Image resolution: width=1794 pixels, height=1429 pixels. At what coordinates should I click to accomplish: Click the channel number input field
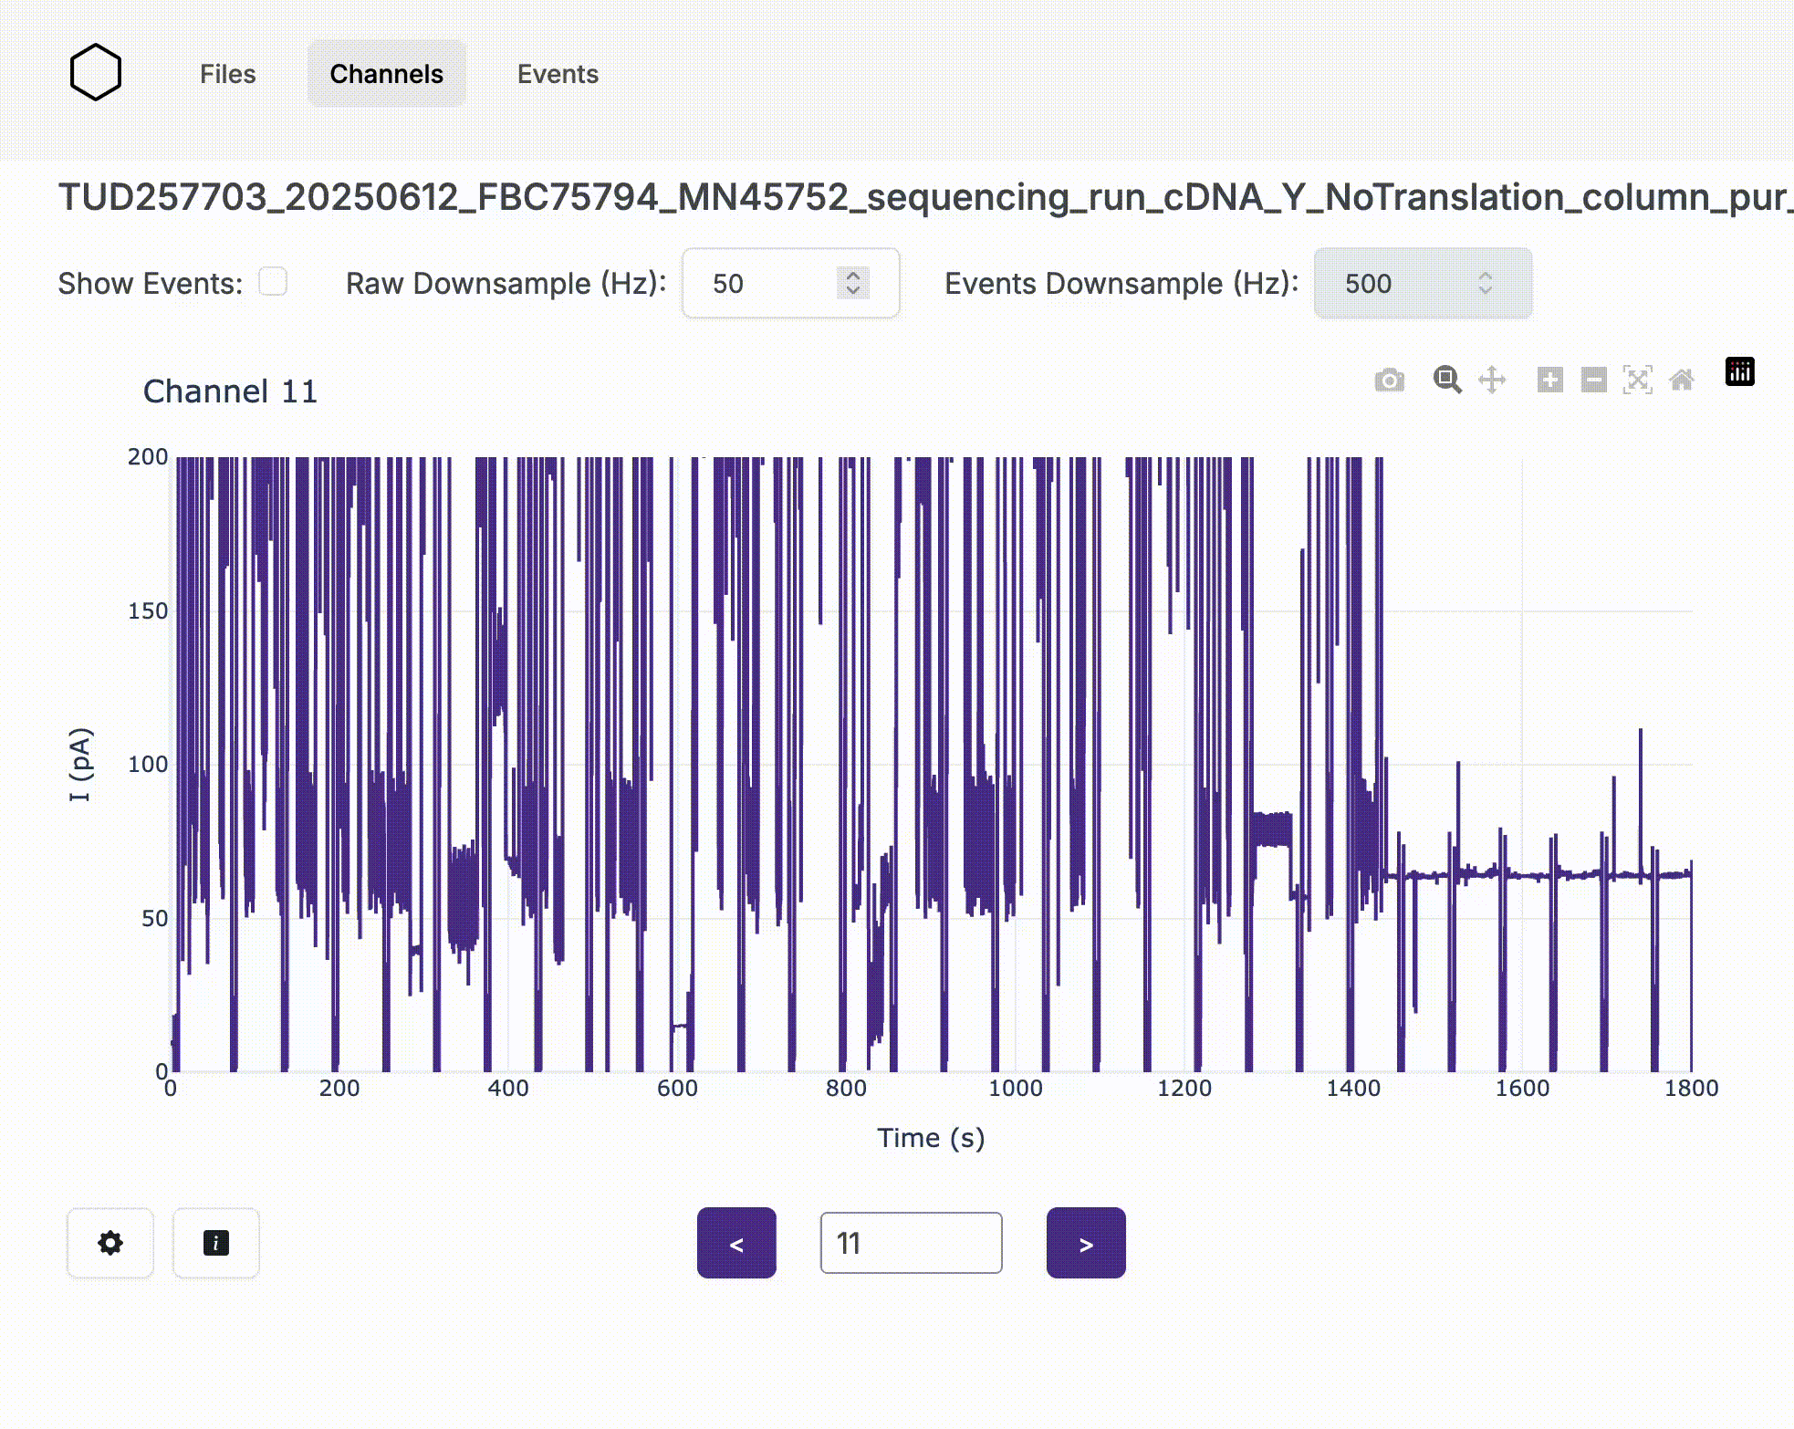tap(911, 1243)
